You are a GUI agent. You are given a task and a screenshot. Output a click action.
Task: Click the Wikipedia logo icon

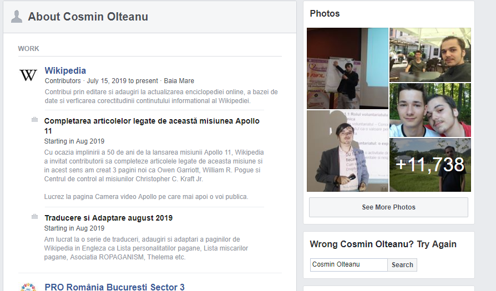point(28,75)
